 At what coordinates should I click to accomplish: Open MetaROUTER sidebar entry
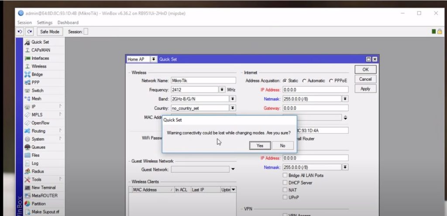[x=45, y=195]
